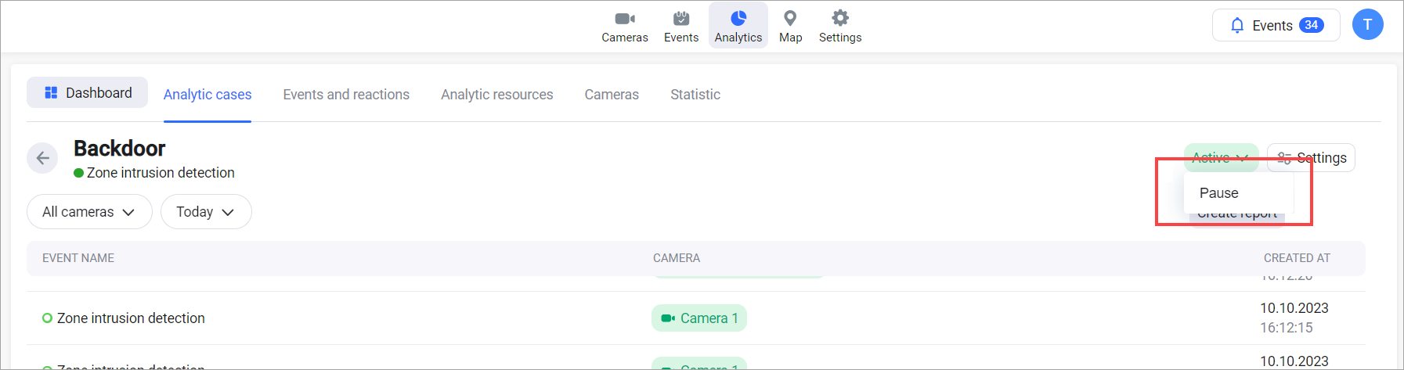The width and height of the screenshot is (1404, 370).
Task: Open the user profile avatar T
Action: pos(1367,25)
